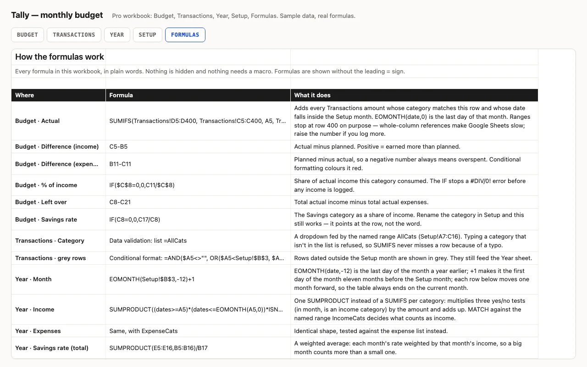Select the 'Share of actual income' explanation

click(x=414, y=185)
